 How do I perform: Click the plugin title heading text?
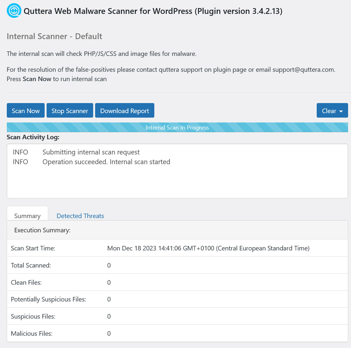(153, 11)
